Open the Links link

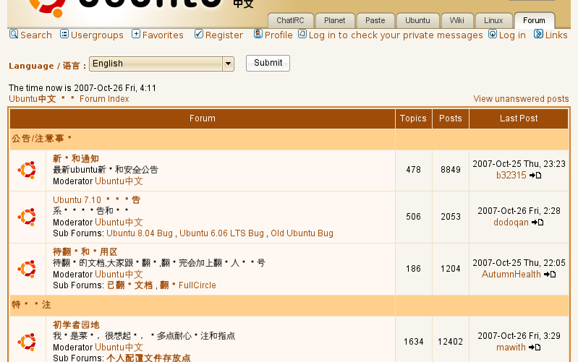(556, 35)
